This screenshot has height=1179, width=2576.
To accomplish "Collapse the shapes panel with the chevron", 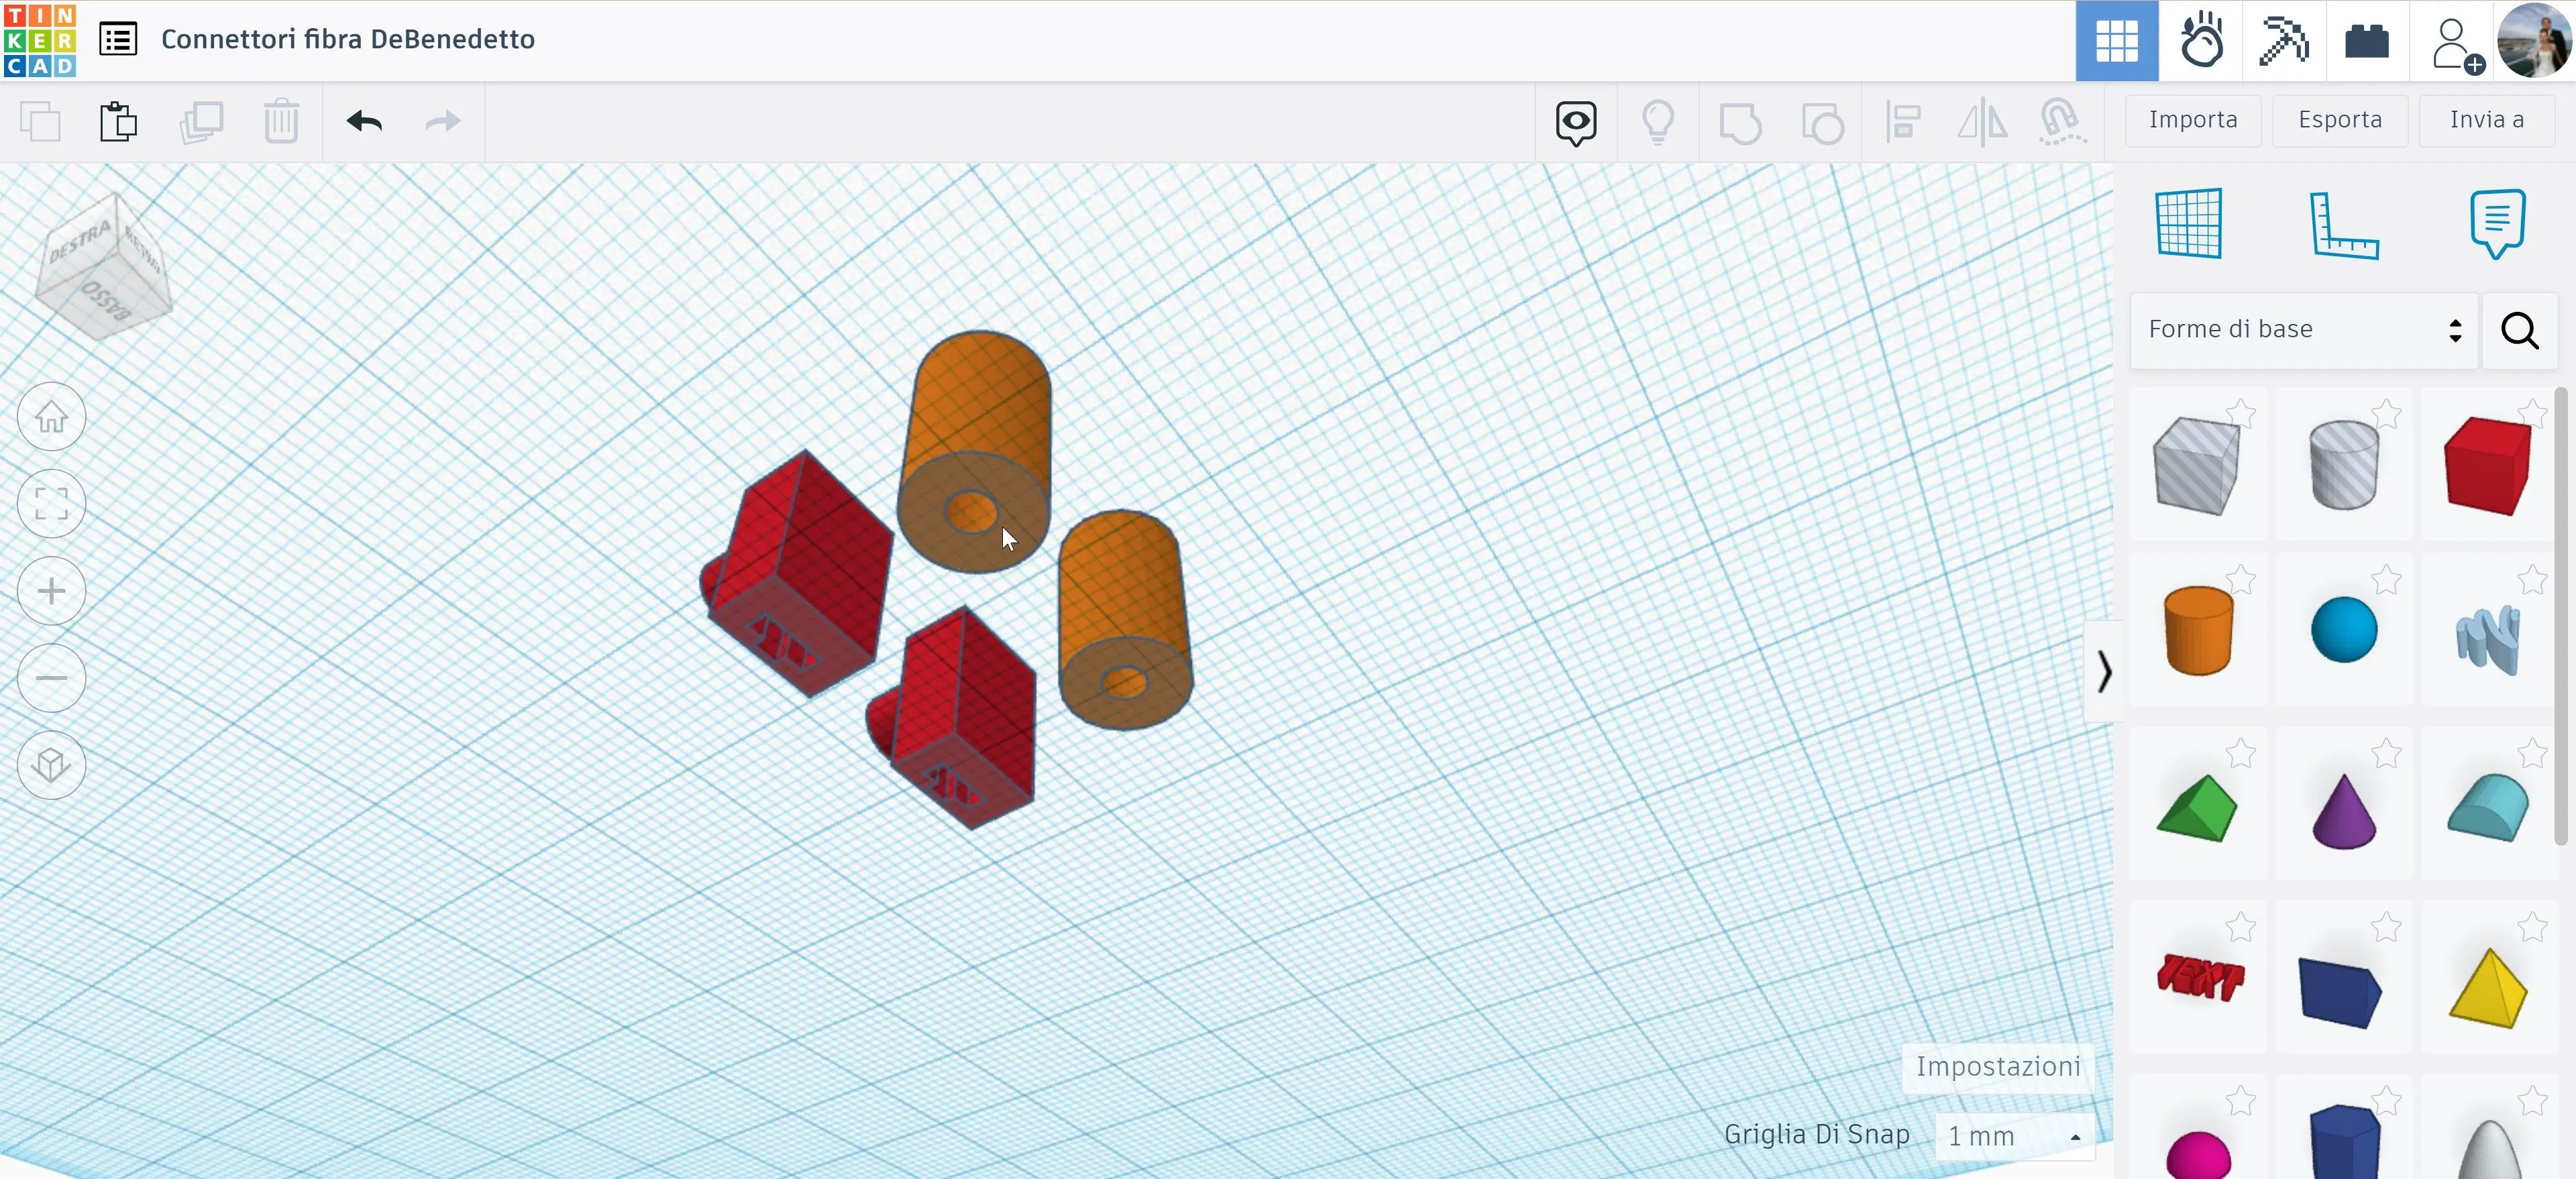I will coord(2104,672).
